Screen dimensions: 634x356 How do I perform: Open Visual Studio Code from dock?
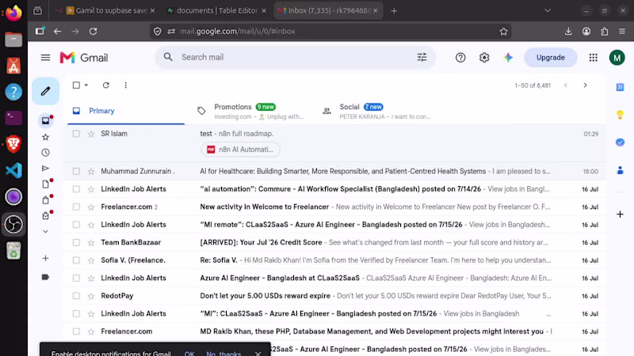point(13,170)
